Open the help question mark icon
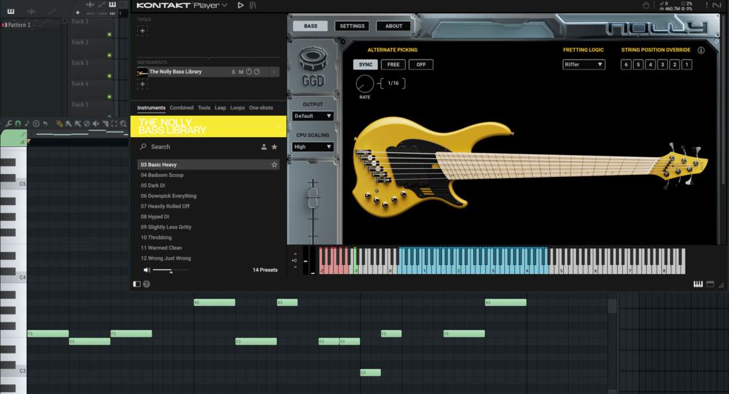This screenshot has height=394, width=729. (x=146, y=284)
